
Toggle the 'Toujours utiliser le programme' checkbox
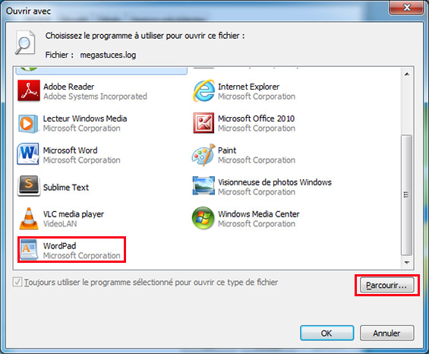point(17,282)
